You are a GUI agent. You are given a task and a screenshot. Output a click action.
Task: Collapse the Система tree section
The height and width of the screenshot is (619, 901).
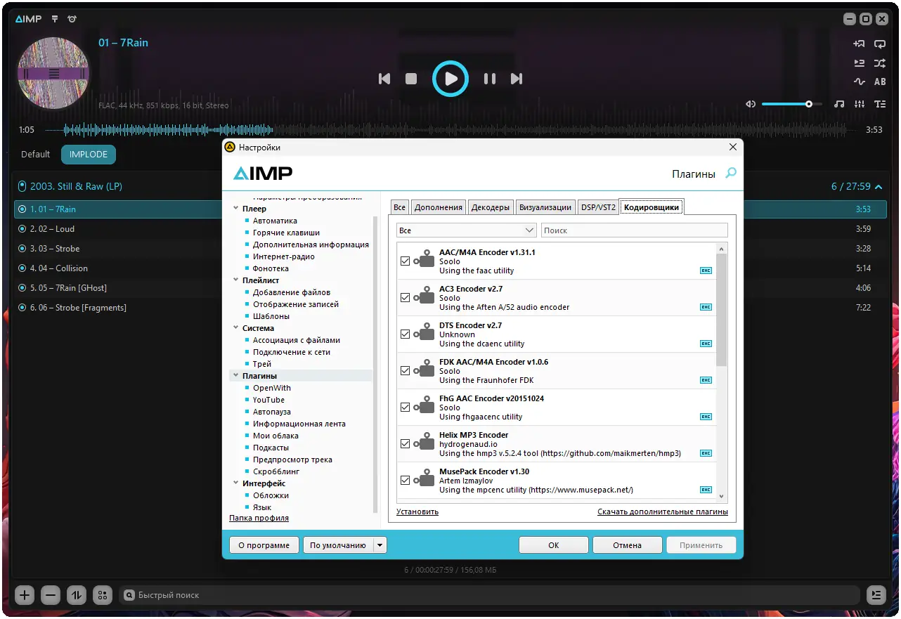236,328
